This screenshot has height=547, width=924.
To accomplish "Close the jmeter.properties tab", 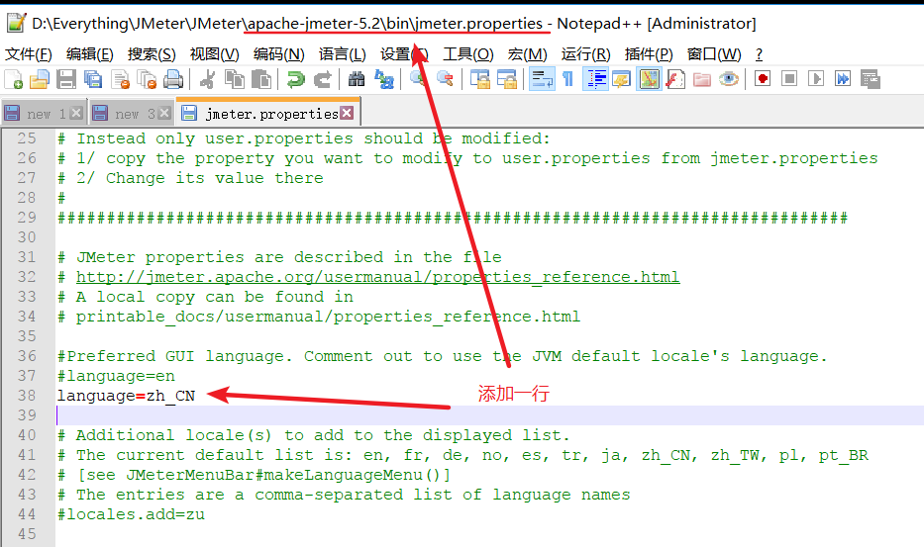I will 347,113.
